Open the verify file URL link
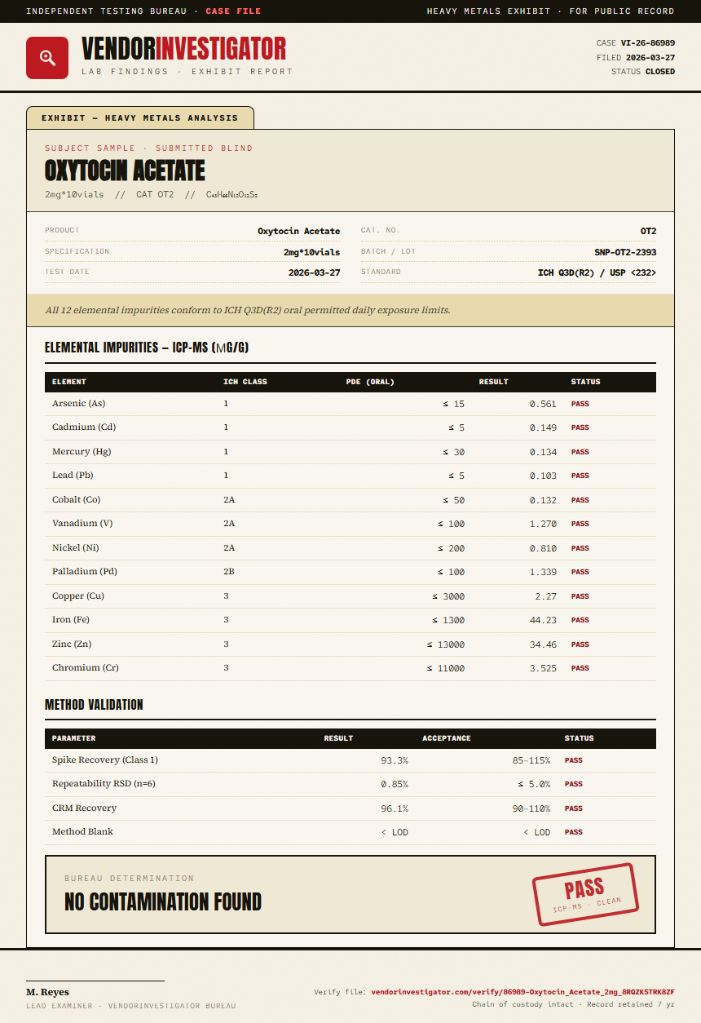701x1023 pixels. pos(522,992)
